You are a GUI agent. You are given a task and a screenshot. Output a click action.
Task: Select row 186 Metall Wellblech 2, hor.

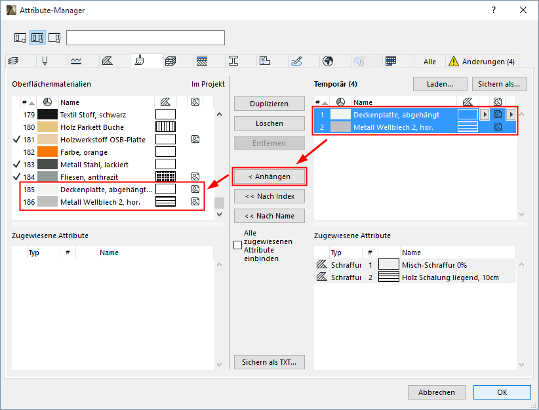[x=113, y=202]
